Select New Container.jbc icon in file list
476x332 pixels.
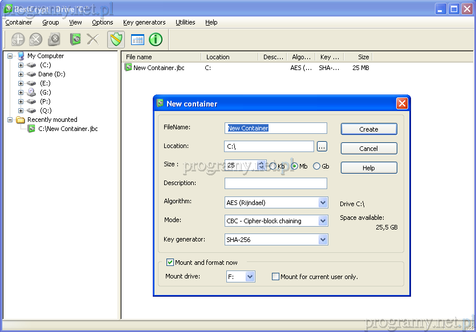(128, 67)
